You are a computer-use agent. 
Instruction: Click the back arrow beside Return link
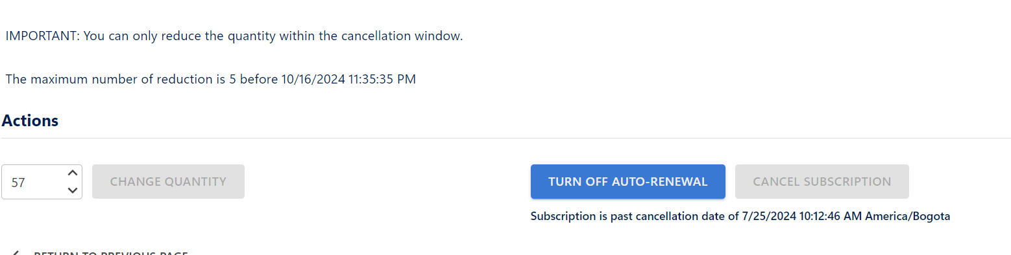pos(16,252)
